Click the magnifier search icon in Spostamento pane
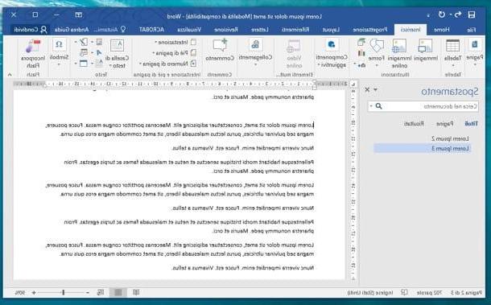 point(378,106)
